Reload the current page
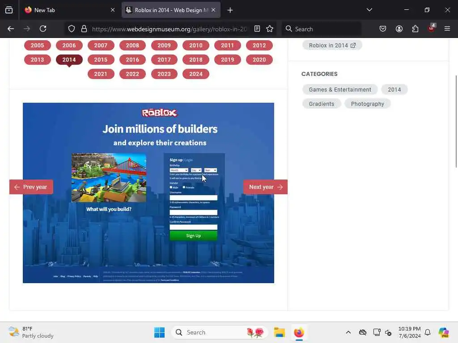The width and height of the screenshot is (458, 343). (x=43, y=29)
